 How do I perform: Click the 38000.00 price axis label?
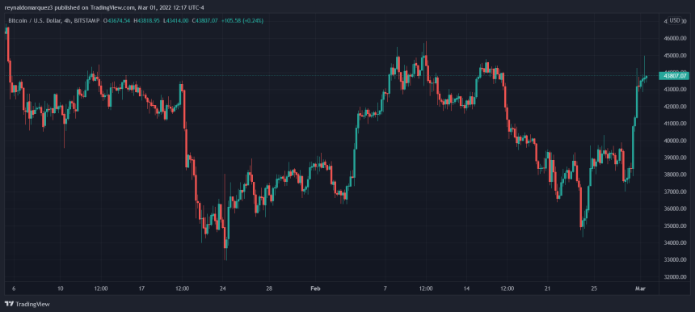click(676, 175)
